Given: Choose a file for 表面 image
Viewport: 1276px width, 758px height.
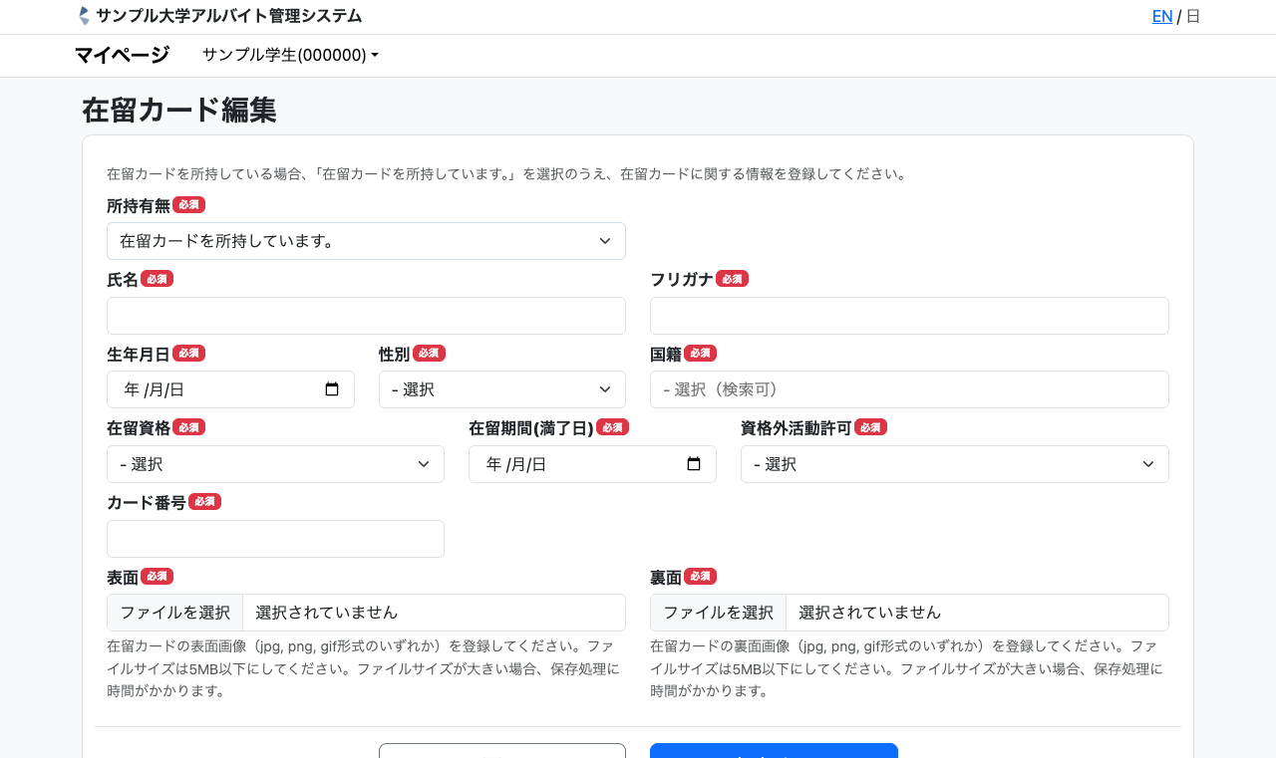Looking at the screenshot, I should [x=175, y=613].
